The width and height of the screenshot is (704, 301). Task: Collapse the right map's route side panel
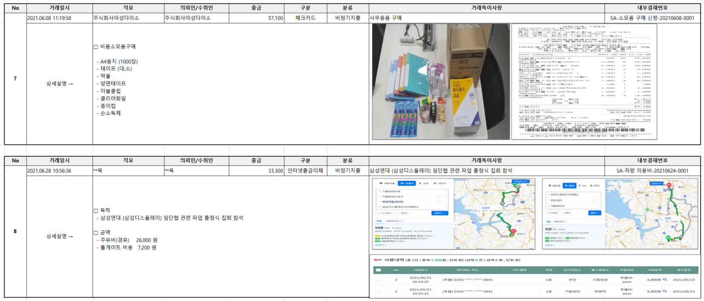click(607, 231)
